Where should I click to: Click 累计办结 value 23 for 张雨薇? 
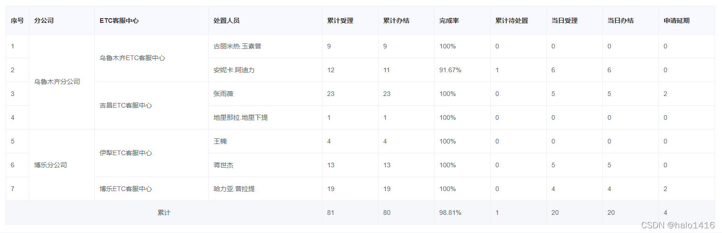point(387,94)
